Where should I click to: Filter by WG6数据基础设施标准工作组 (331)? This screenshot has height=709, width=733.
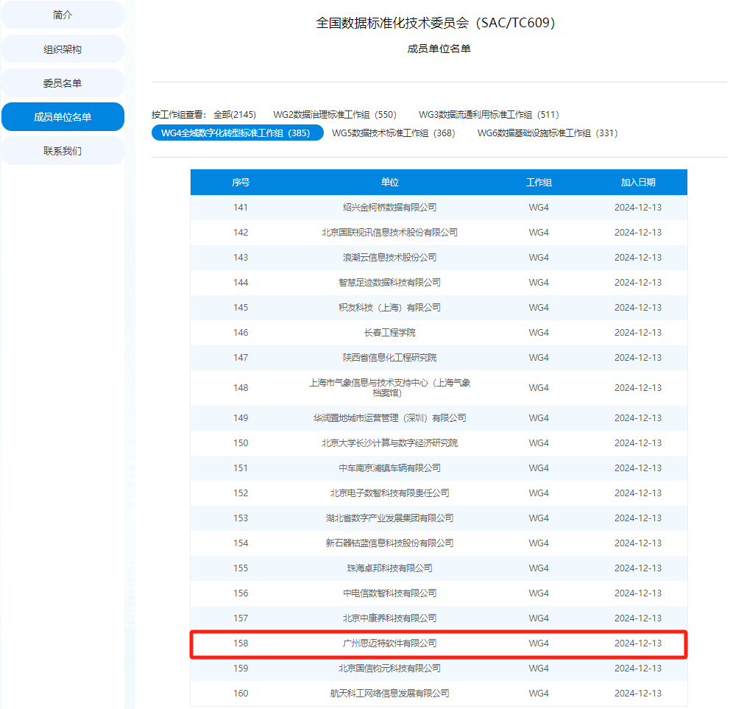[548, 133]
